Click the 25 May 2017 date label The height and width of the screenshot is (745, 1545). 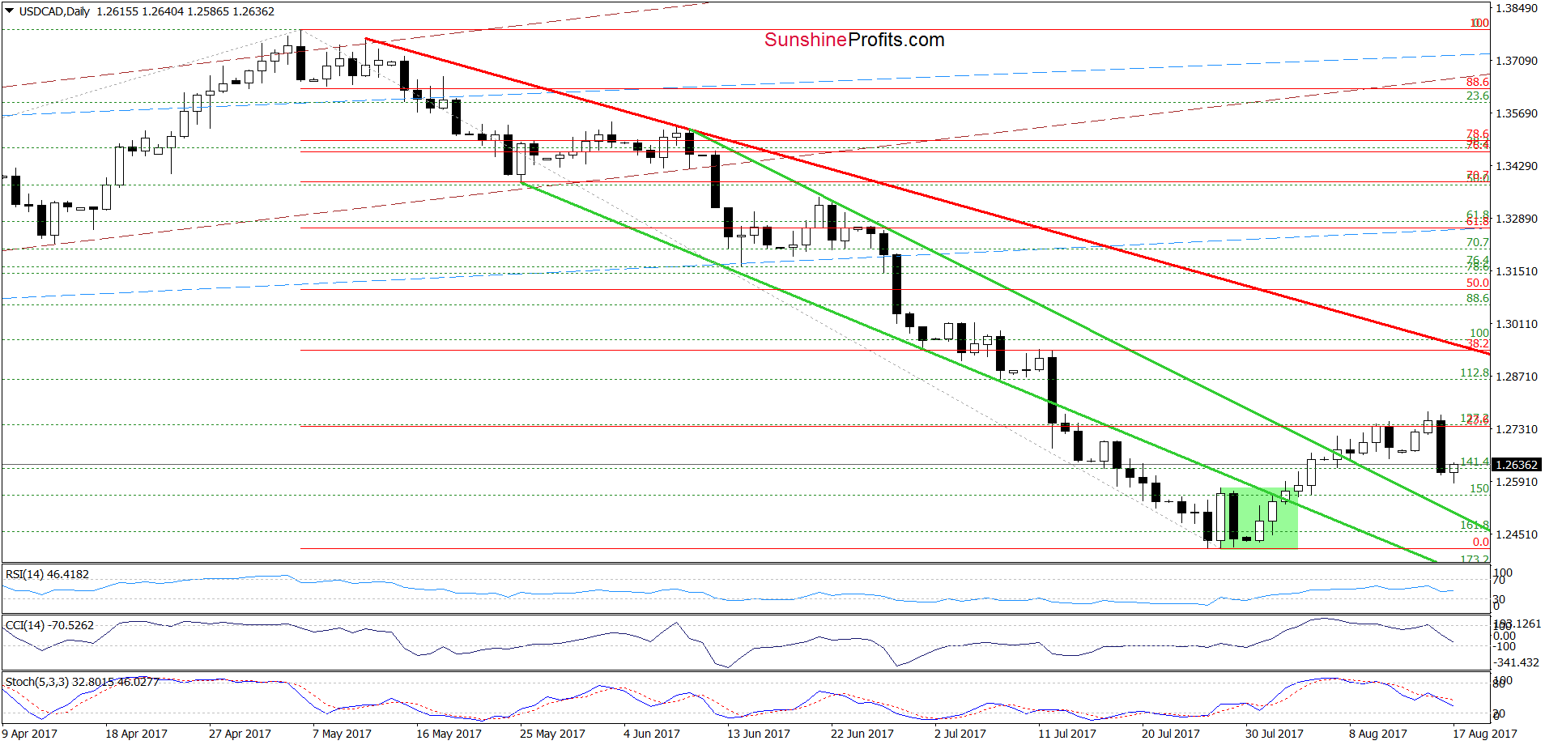pos(552,734)
